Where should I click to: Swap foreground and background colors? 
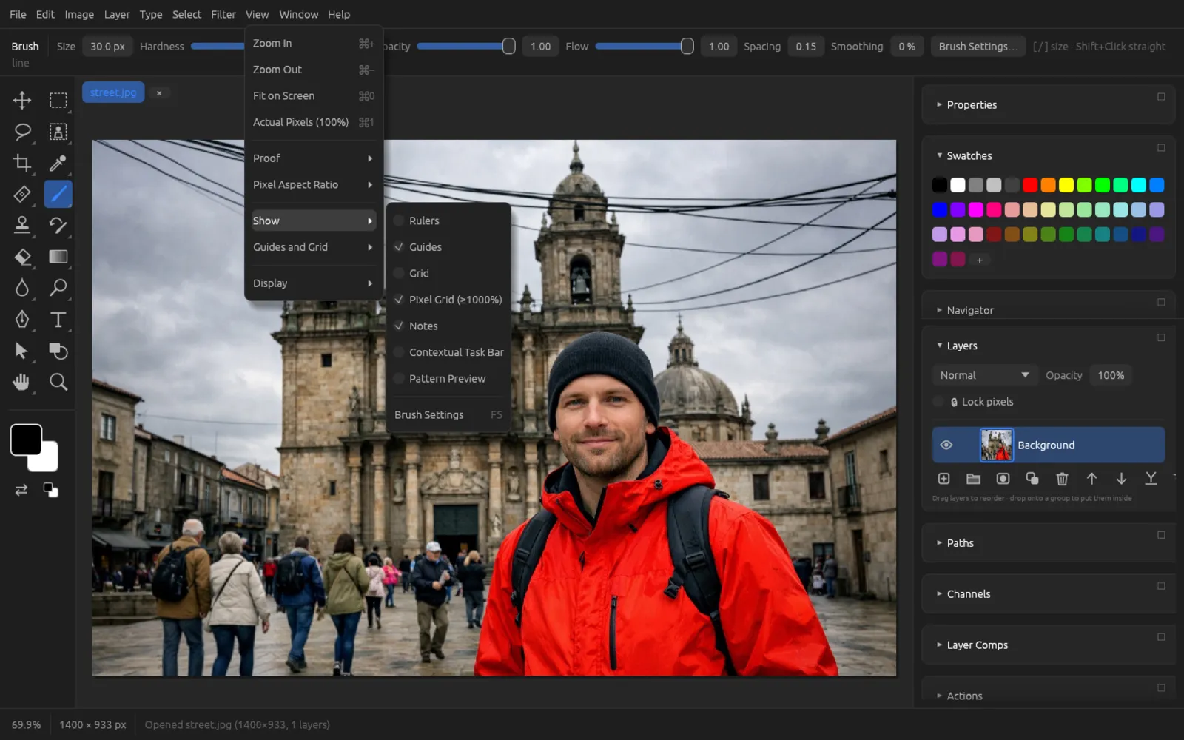[21, 490]
